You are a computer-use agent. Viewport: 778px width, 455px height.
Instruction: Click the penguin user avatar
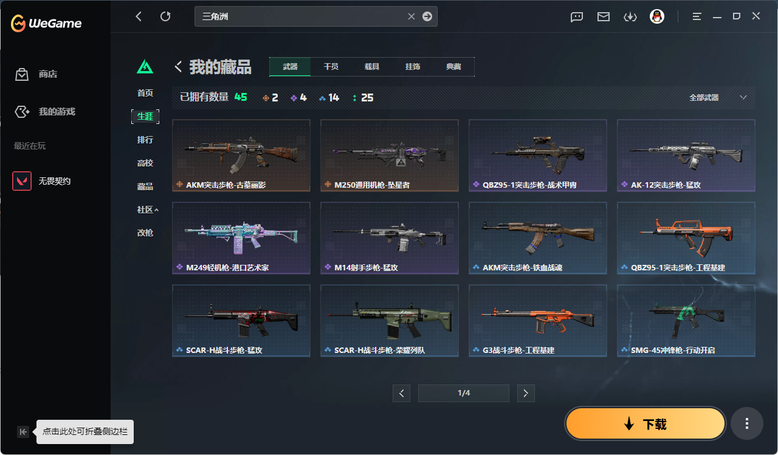(656, 16)
